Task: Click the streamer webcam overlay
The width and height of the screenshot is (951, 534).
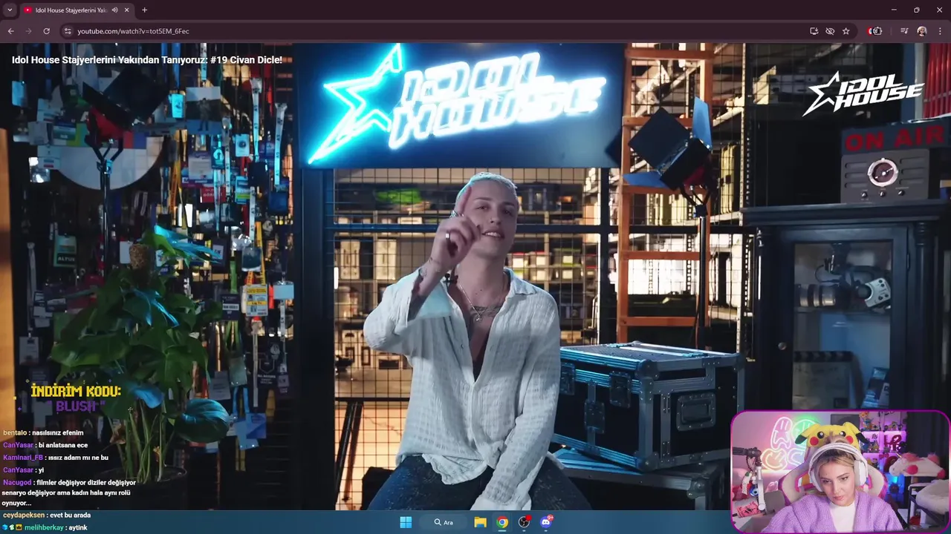Action: tap(840, 472)
